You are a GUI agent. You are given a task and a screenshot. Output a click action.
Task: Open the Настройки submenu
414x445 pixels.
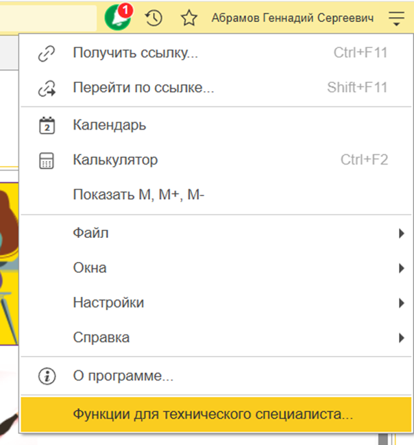(216, 302)
